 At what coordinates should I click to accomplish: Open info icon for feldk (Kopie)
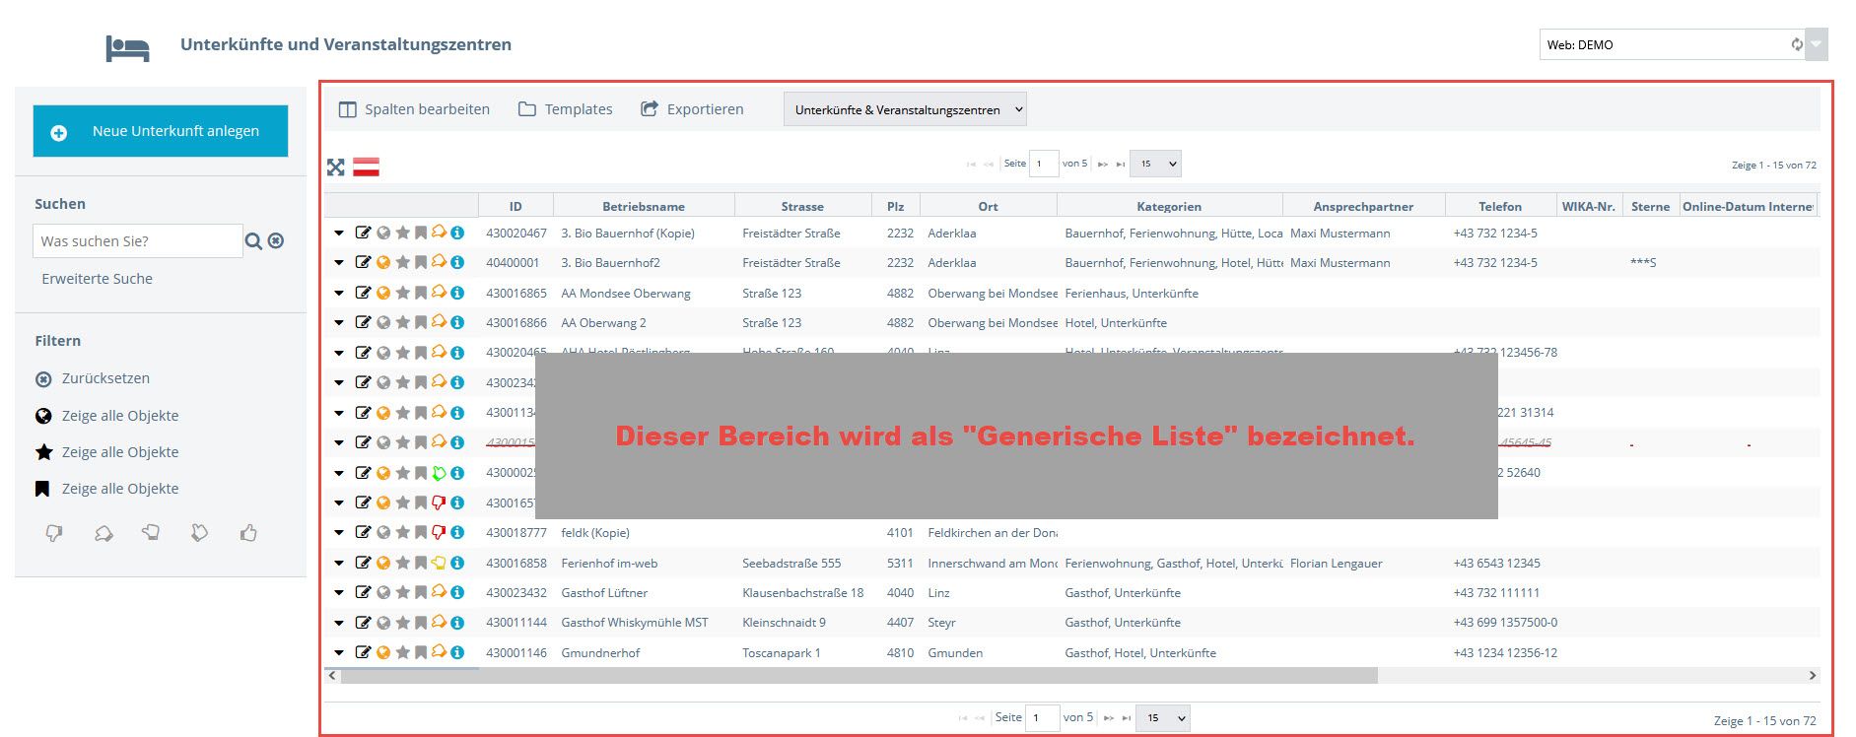click(x=457, y=532)
